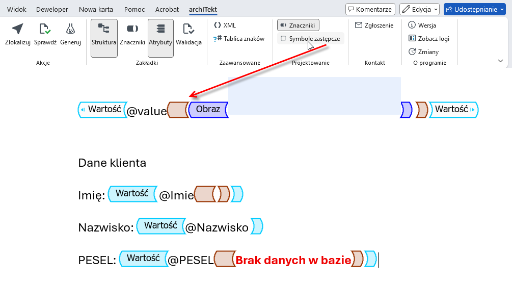Click the closing Wartość tag after Obraz

pos(453,110)
